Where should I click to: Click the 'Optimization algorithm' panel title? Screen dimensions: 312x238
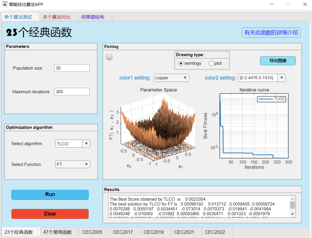tap(29, 127)
